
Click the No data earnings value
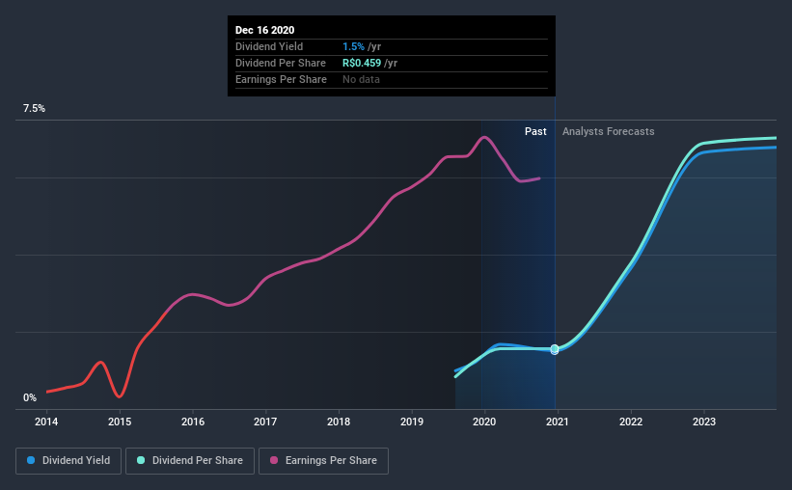361,80
